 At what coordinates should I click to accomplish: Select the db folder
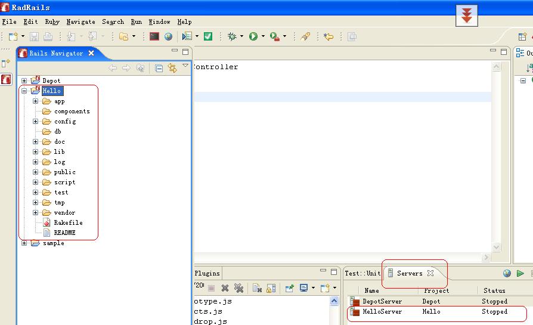(x=58, y=132)
